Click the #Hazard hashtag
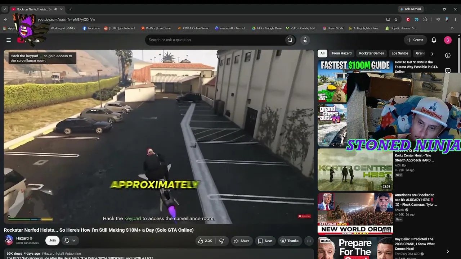461x259 pixels. pos(49,254)
